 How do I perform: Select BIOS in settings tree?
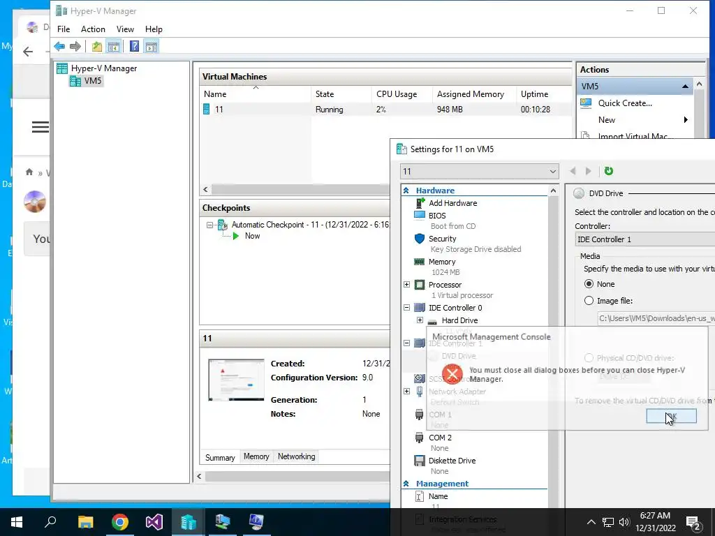pyautogui.click(x=437, y=216)
